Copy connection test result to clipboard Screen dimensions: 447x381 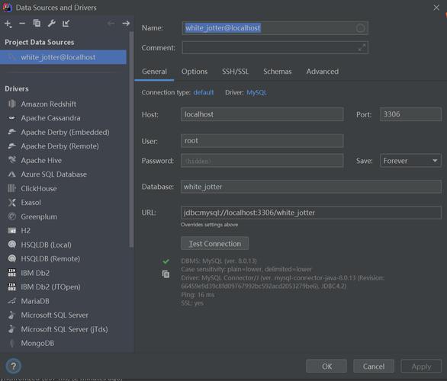coord(166,274)
